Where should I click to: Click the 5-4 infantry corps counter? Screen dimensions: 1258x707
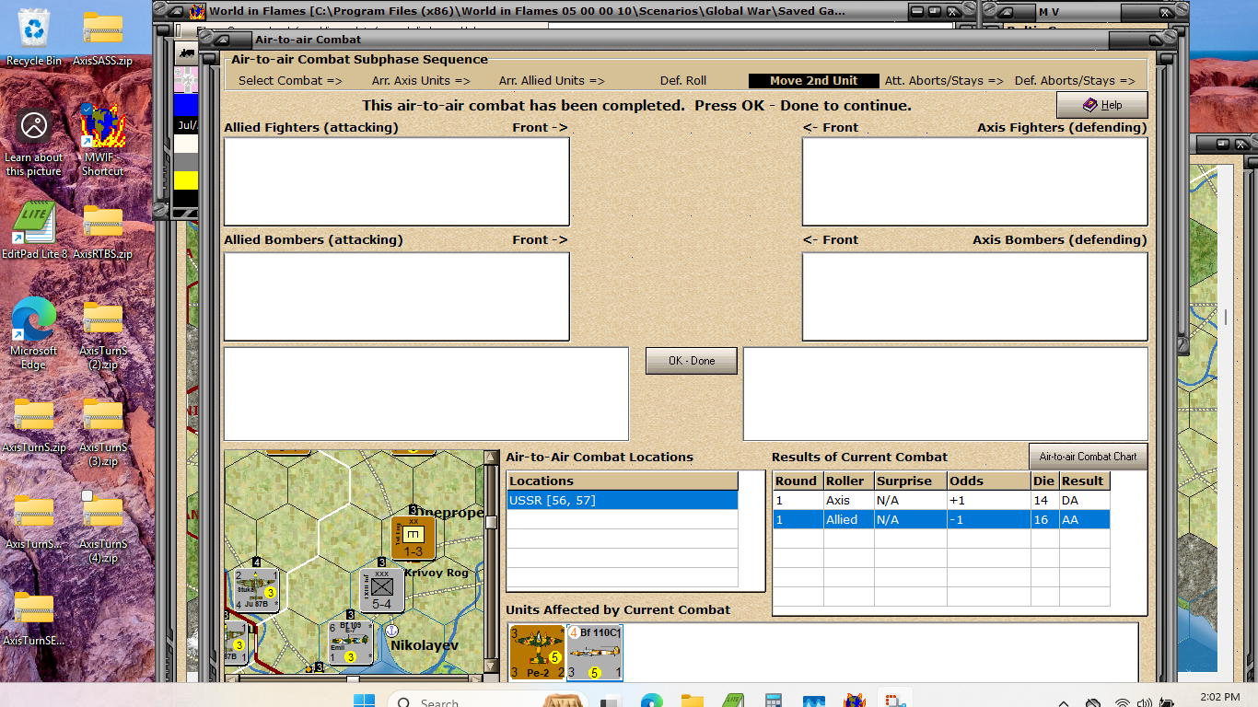click(382, 590)
